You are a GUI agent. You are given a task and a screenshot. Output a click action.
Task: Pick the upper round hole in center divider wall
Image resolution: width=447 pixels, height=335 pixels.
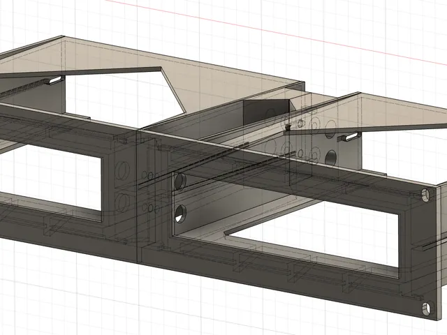pyautogui.click(x=180, y=181)
